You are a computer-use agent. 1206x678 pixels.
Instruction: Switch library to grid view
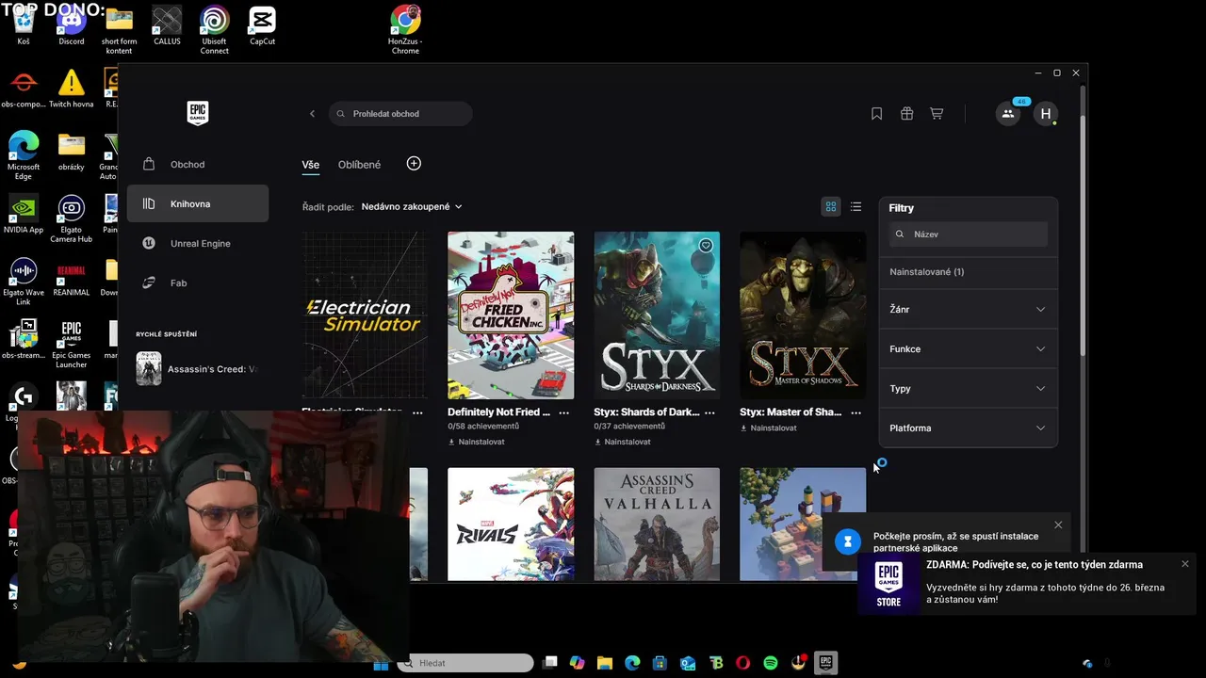pyautogui.click(x=831, y=206)
